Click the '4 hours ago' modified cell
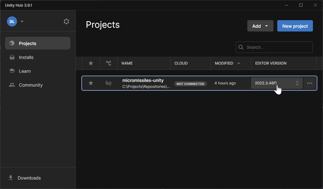This screenshot has height=189, width=323. pyautogui.click(x=225, y=83)
